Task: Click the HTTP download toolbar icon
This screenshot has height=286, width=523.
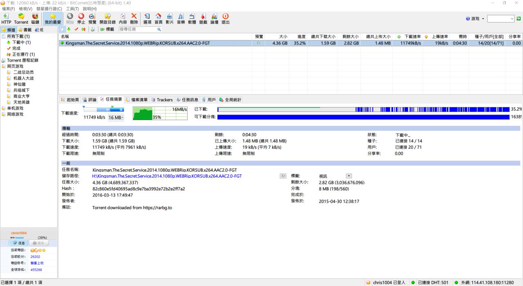Action: pos(6,19)
